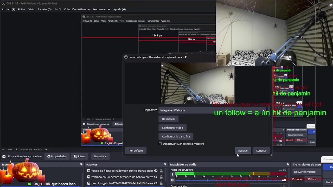This screenshot has width=333, height=187.
Task: Open Audio Input Capture three-dot options
Action: pyautogui.click(x=172, y=174)
